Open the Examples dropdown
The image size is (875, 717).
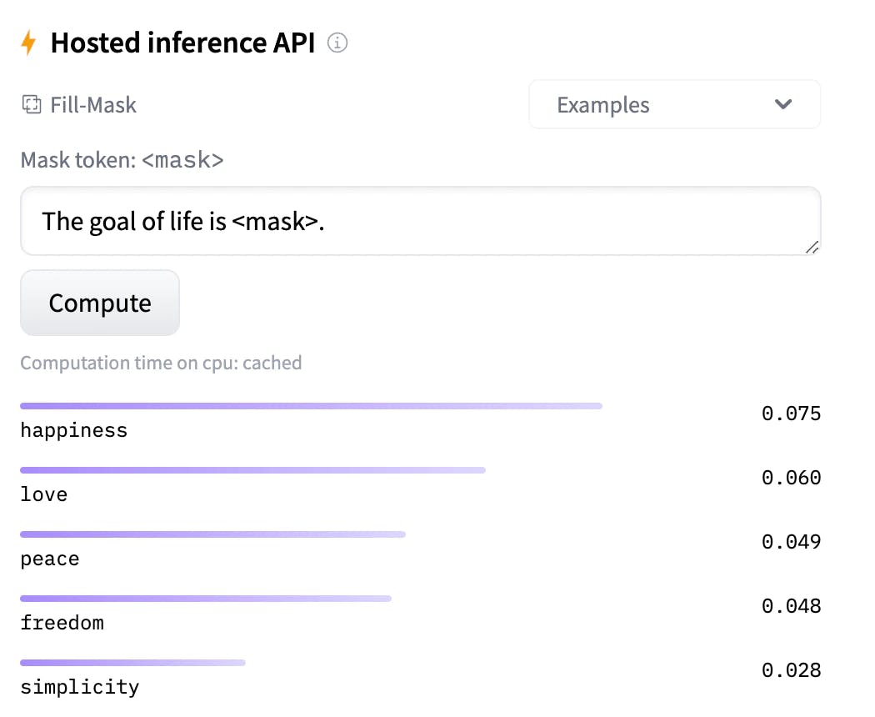pyautogui.click(x=673, y=105)
